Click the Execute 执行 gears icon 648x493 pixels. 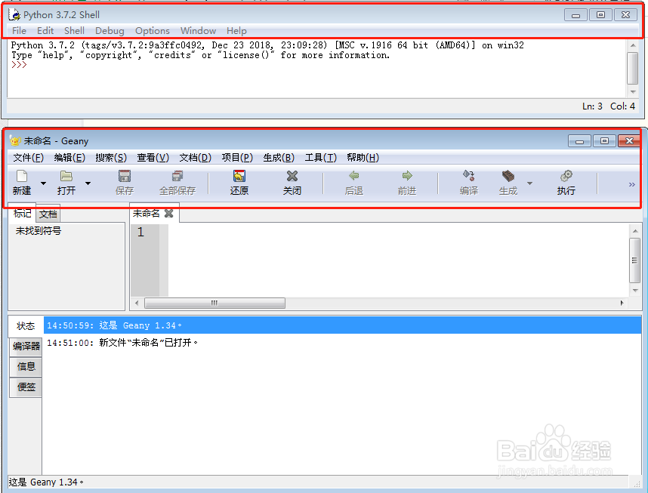coord(566,176)
